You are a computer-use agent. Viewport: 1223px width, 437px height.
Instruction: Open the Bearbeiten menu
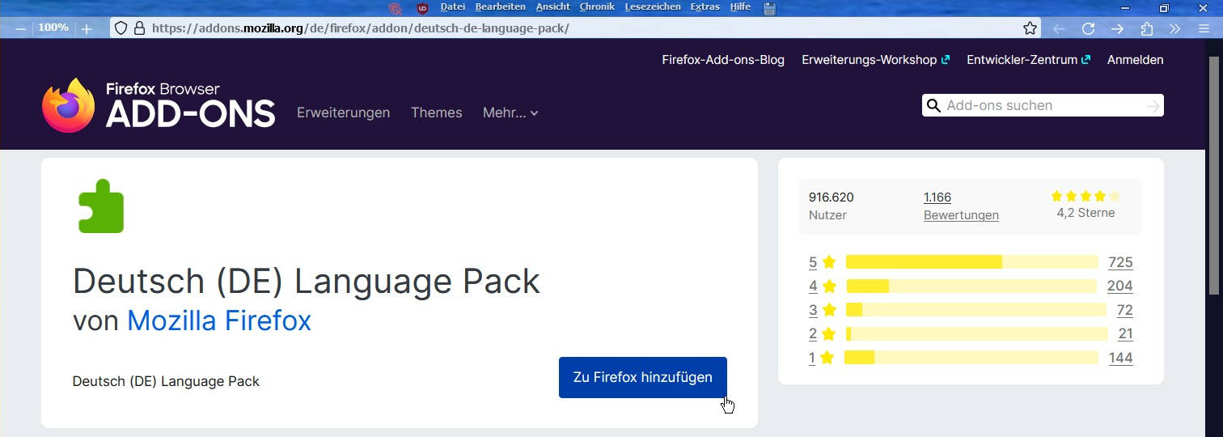tap(501, 7)
